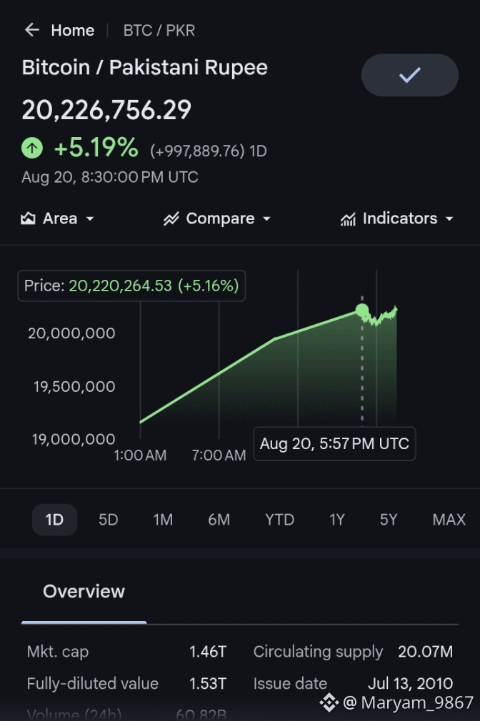Go to Home link
This screenshot has width=480, height=721.
click(73, 31)
